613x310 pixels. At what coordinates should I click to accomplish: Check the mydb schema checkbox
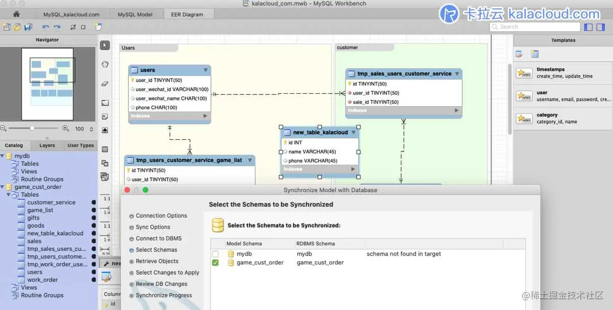pyautogui.click(x=215, y=254)
